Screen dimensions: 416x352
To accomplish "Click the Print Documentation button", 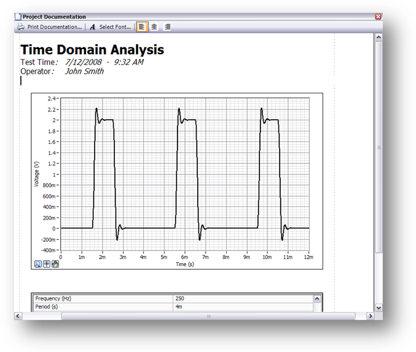I will click(53, 27).
